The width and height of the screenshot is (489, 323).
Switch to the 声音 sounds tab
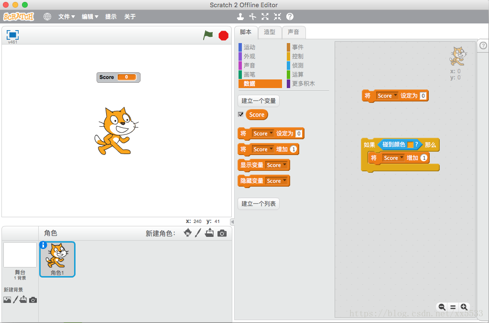click(293, 32)
